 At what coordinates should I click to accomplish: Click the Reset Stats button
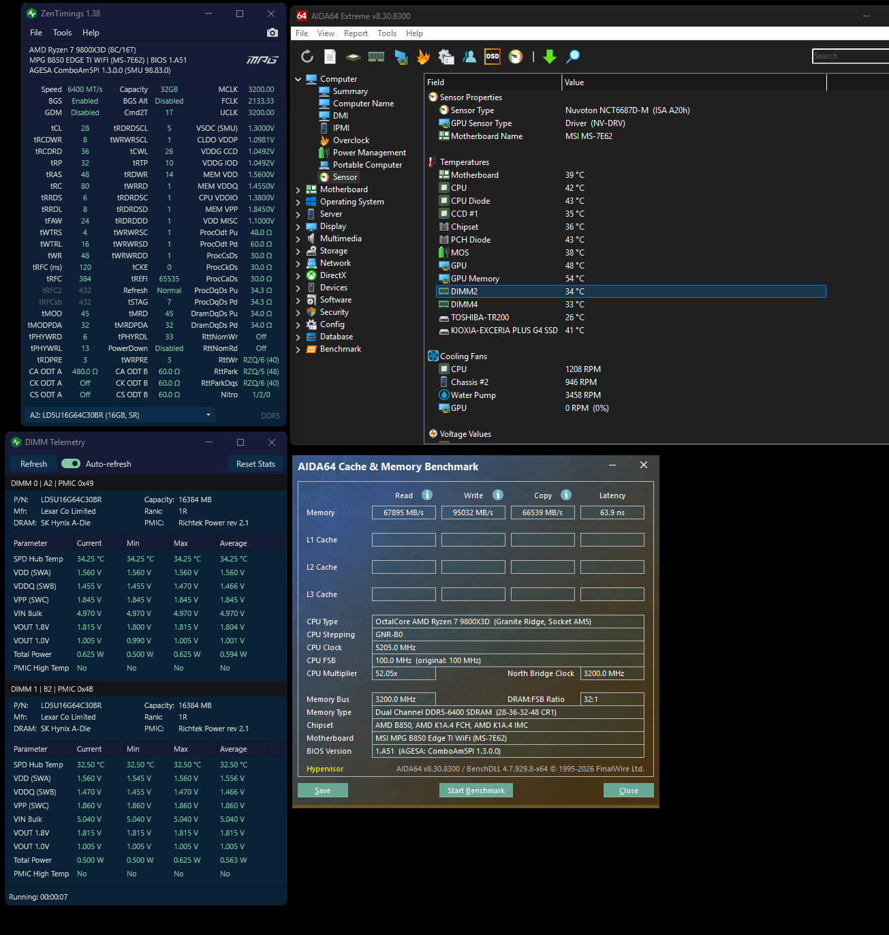click(255, 464)
